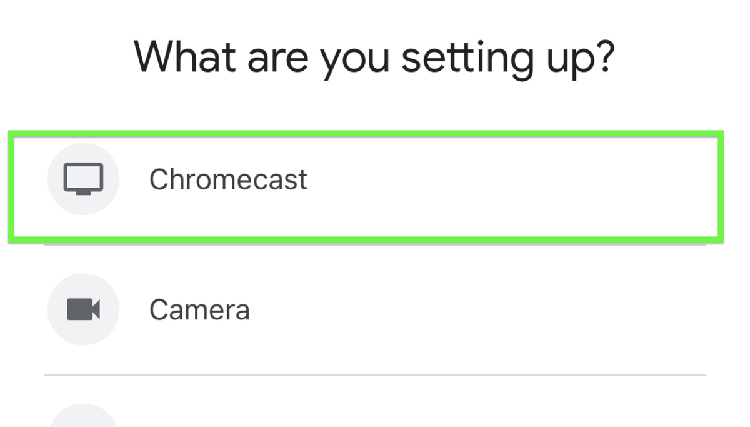Click the divider line below the Camera row
Screen dimensions: 750x427
(375, 374)
